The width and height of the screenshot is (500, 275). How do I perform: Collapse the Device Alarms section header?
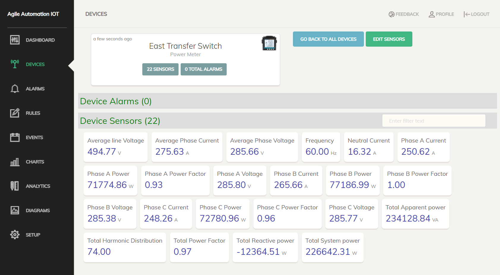coord(116,101)
